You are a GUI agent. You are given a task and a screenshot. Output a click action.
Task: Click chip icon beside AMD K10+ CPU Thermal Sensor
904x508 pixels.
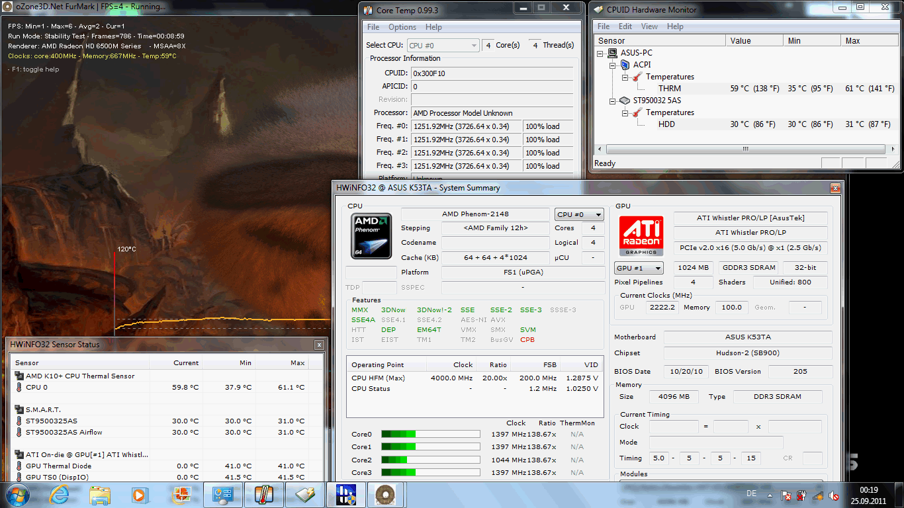pos(19,376)
